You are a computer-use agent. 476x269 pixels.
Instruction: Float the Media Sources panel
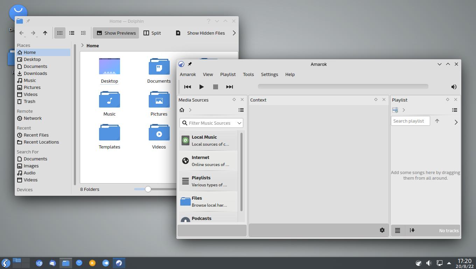pos(234,100)
